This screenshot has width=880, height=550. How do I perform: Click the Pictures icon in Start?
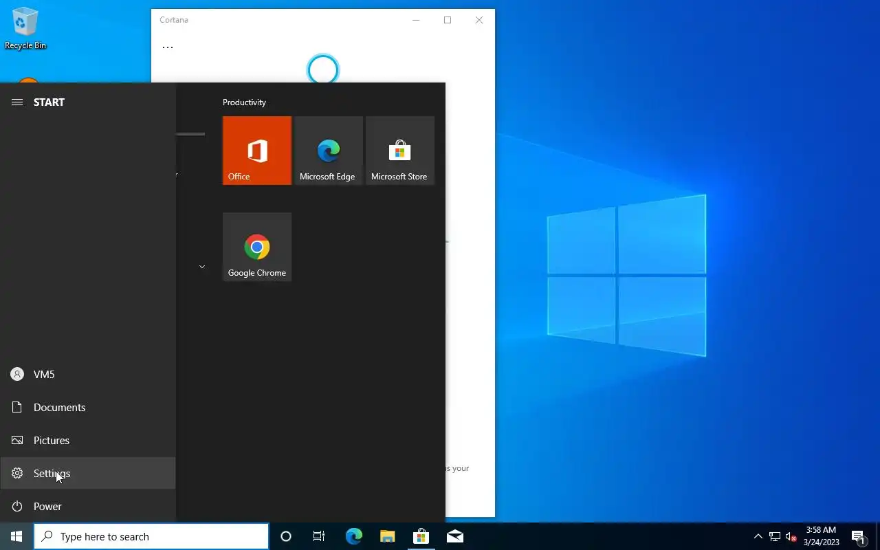[x=17, y=440]
